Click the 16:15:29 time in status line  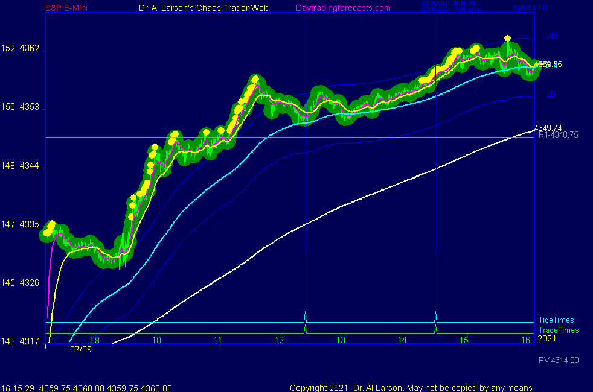point(18,388)
